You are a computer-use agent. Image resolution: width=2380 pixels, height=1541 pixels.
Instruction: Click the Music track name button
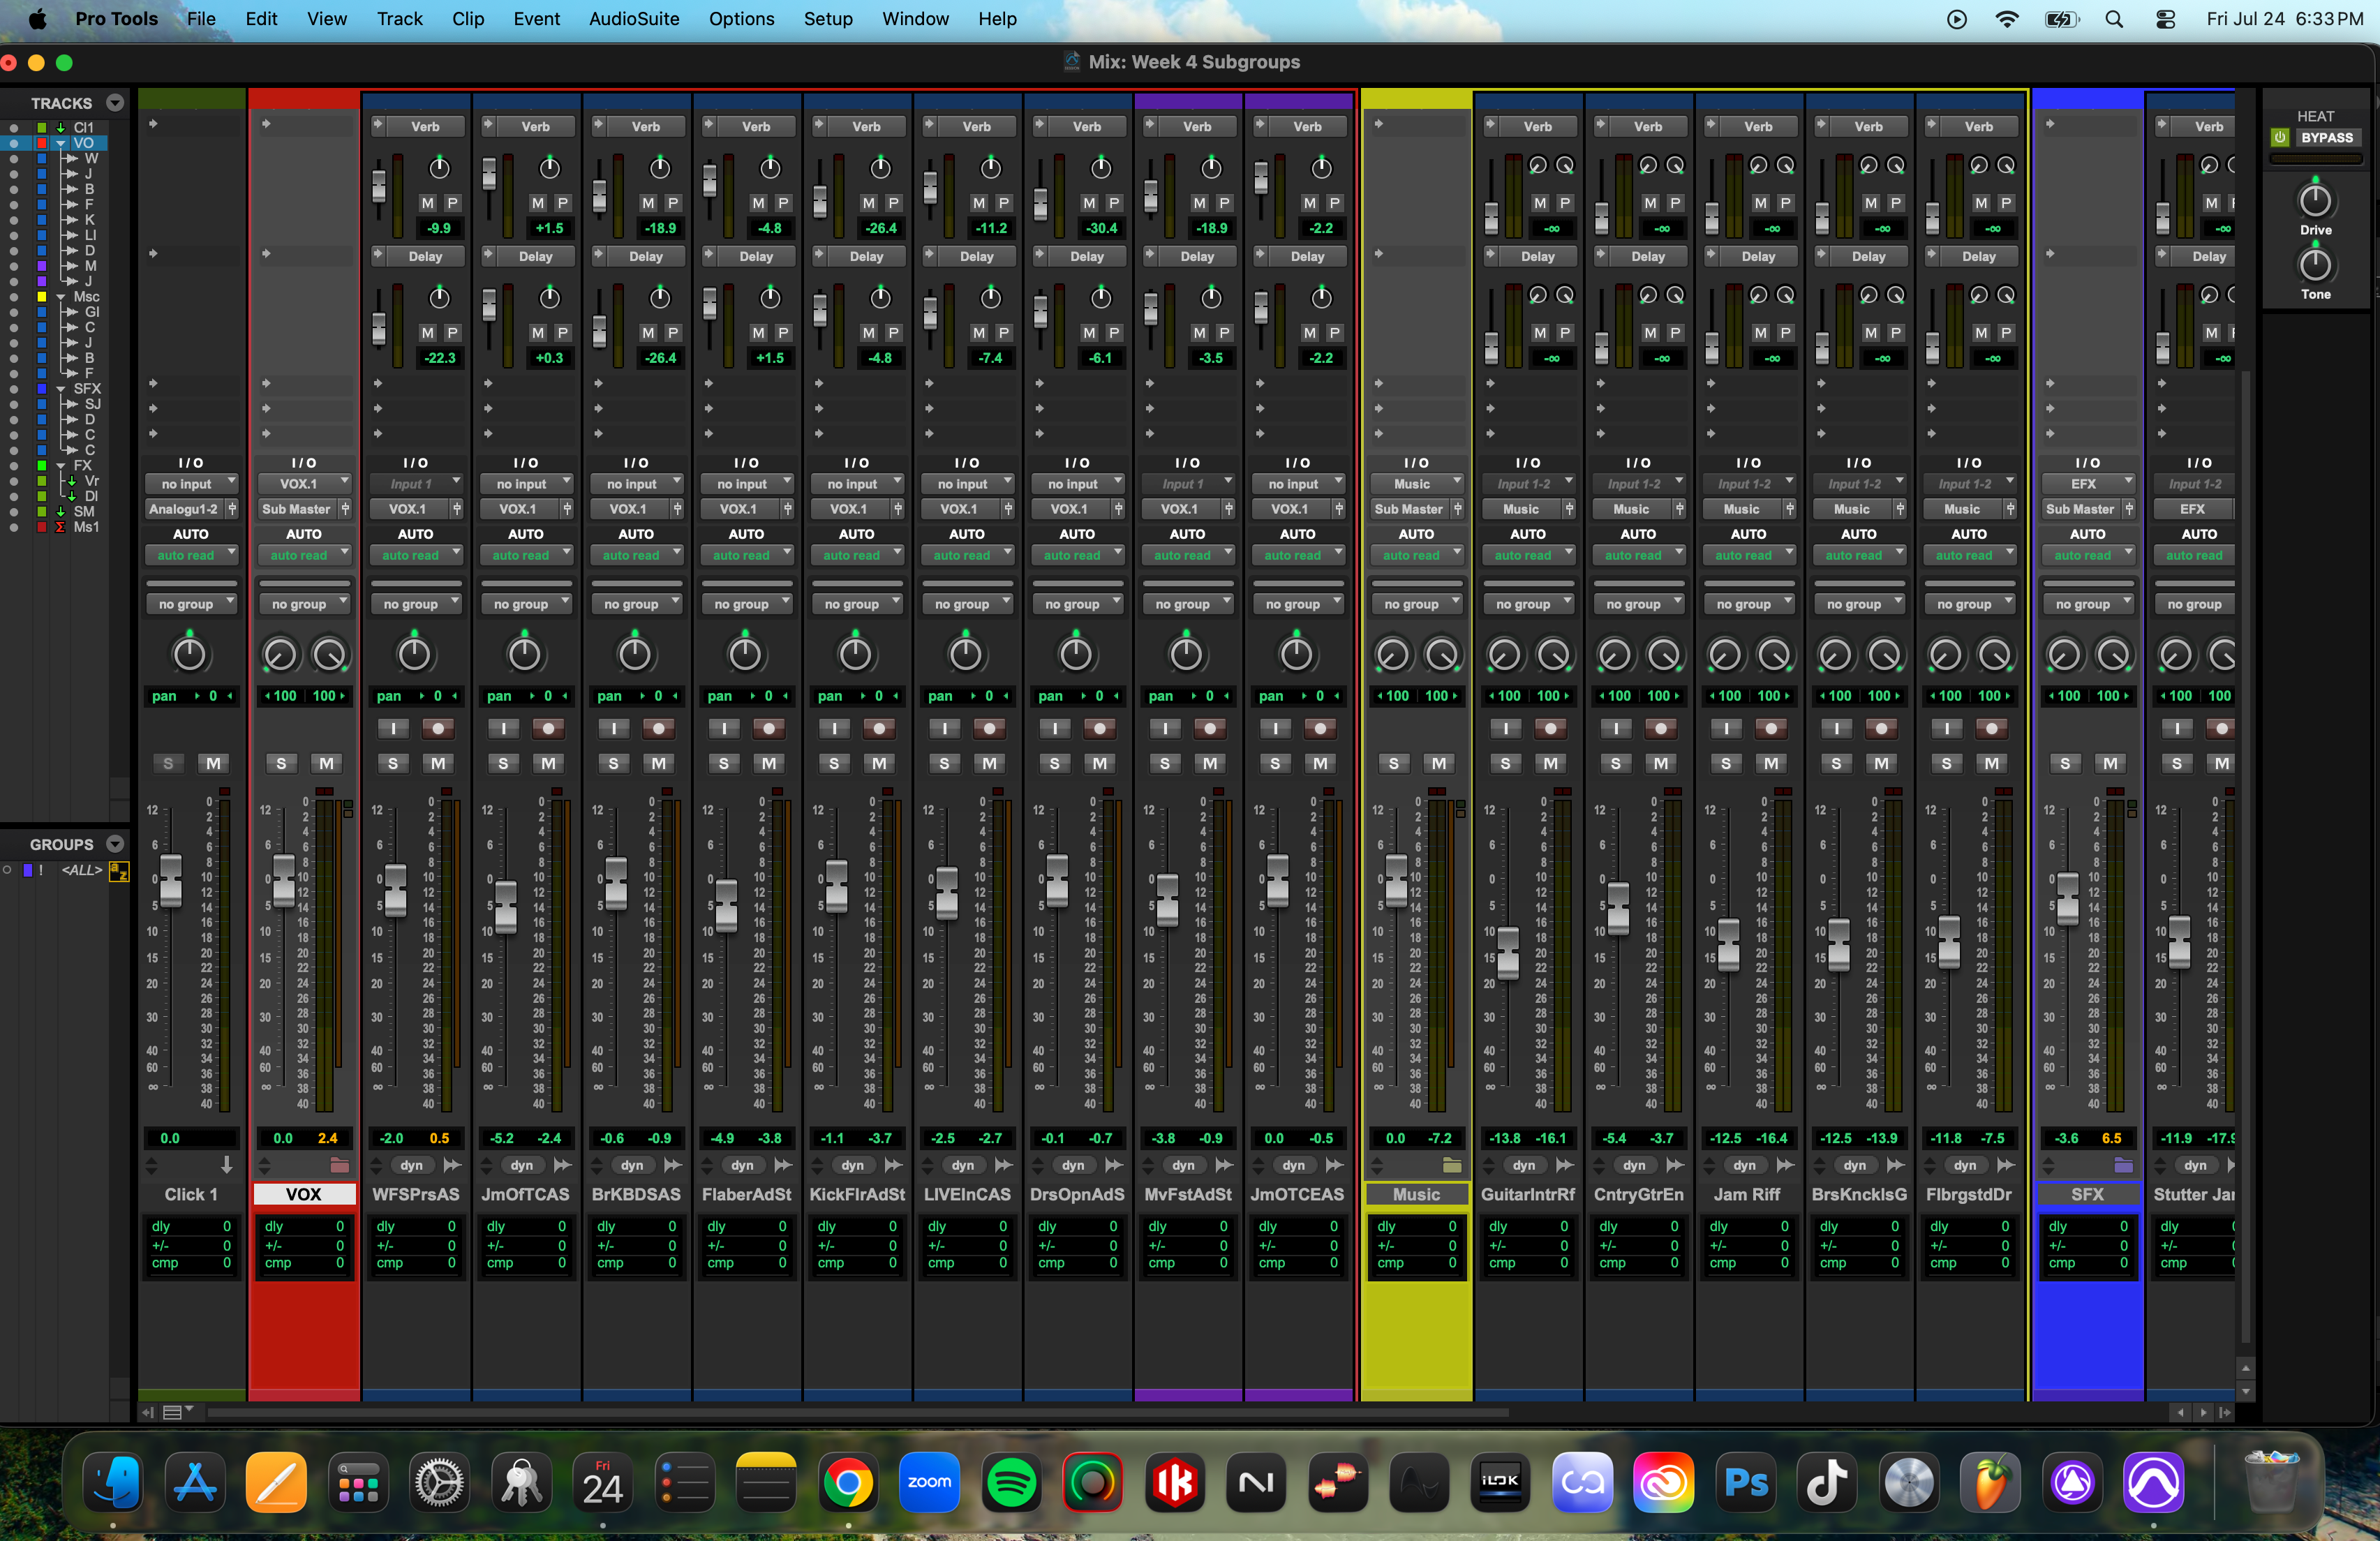[x=1416, y=1194]
